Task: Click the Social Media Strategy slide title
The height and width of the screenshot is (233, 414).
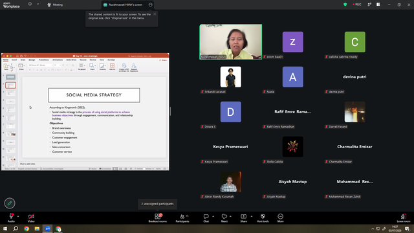Action: tap(94, 95)
